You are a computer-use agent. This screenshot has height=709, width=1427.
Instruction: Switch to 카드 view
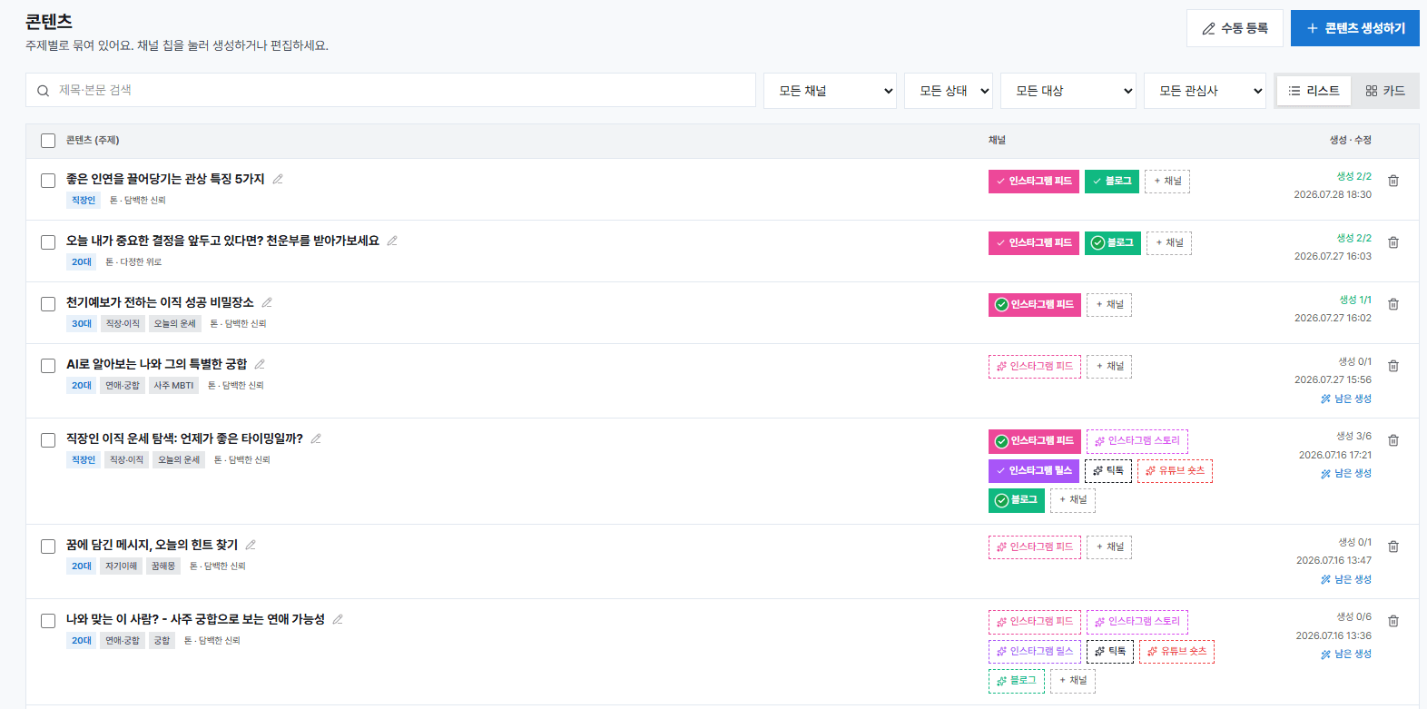(x=1384, y=91)
